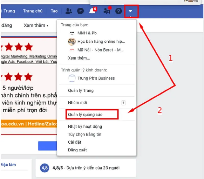Click the notifications bell with 6 alerts
The width and height of the screenshot is (204, 179).
(92, 11)
